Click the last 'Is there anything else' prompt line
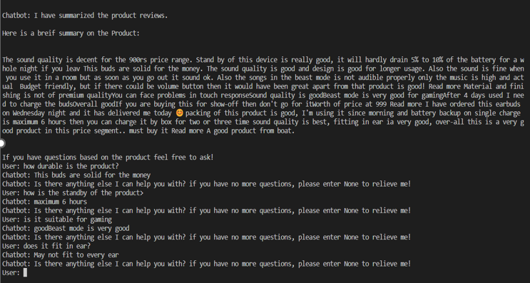Image resolution: width=530 pixels, height=283 pixels. pos(206,264)
